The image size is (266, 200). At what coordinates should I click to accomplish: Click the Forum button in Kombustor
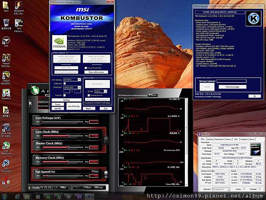click(x=58, y=104)
